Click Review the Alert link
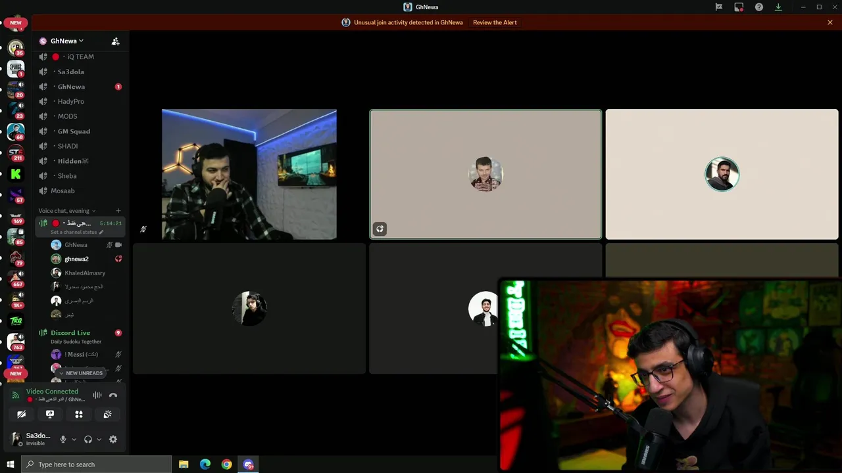The height and width of the screenshot is (473, 842). click(495, 22)
